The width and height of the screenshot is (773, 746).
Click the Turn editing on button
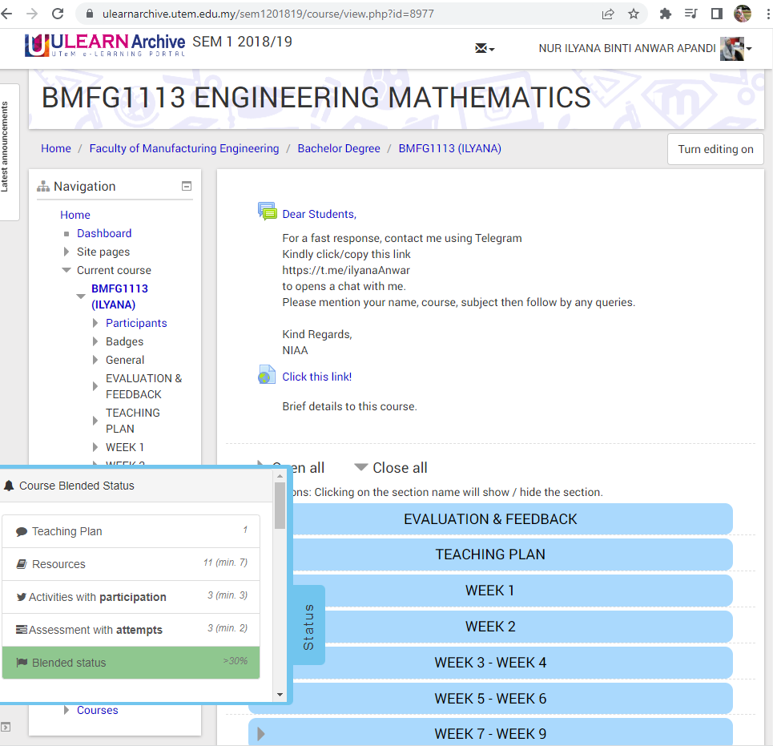pyautogui.click(x=715, y=149)
